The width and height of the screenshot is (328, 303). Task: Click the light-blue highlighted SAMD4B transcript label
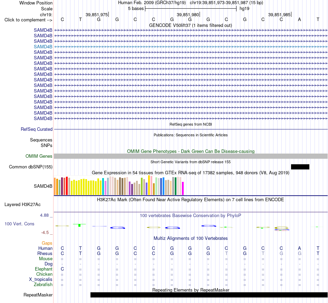43,47
